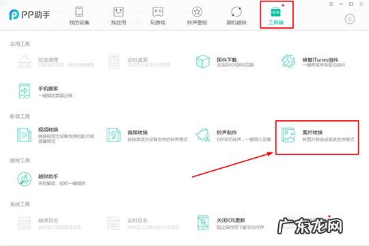Switch to 找应用 tab
This screenshot has width=369, height=246.
tap(119, 16)
